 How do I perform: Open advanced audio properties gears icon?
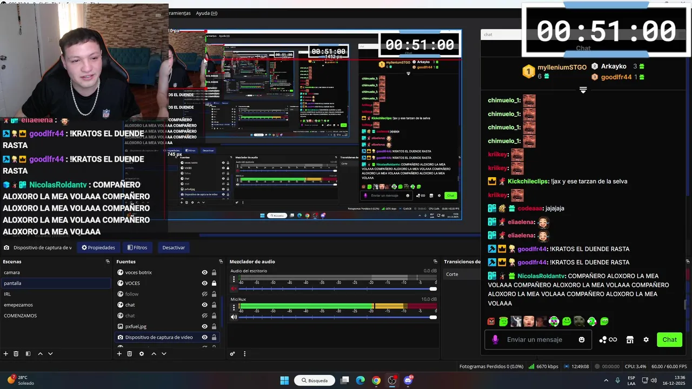pyautogui.click(x=232, y=354)
